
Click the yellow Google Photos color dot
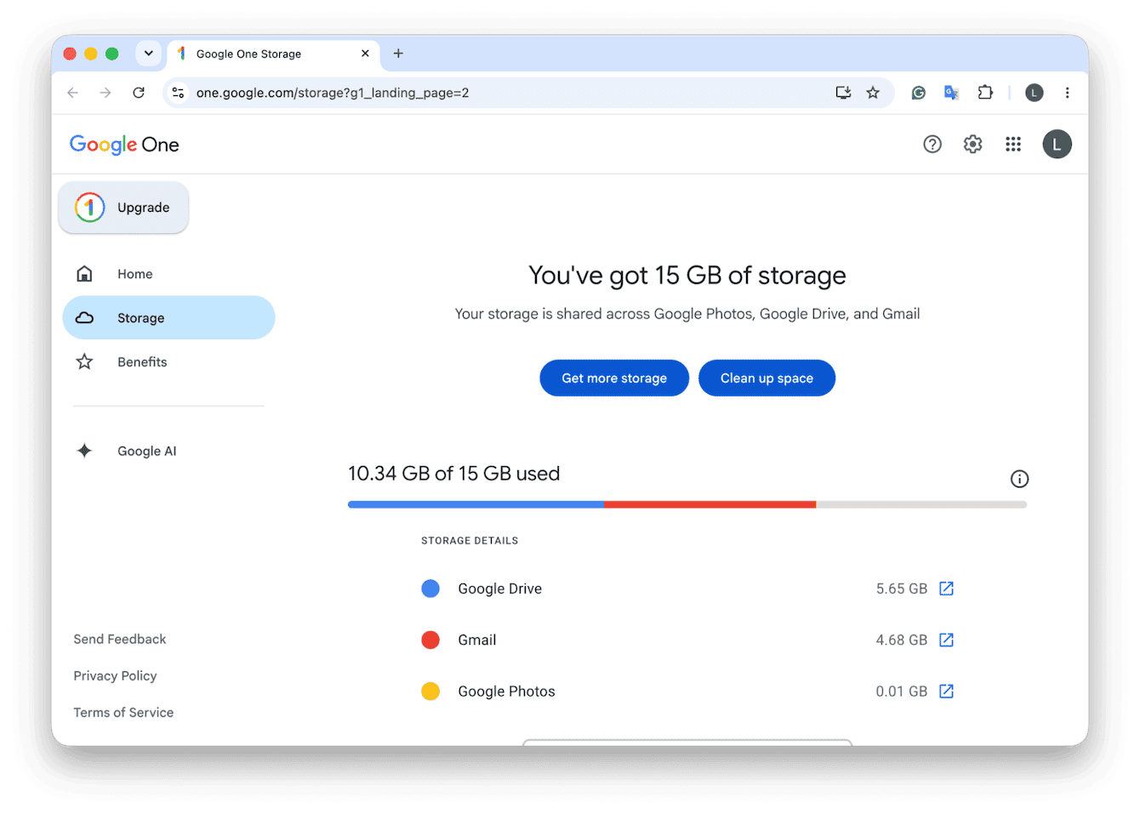(430, 692)
